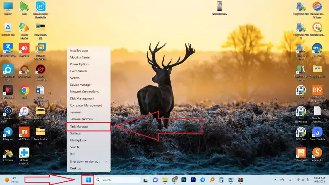Open Photoshop from the taskbar
The image size is (329, 185).
[x=184, y=180]
